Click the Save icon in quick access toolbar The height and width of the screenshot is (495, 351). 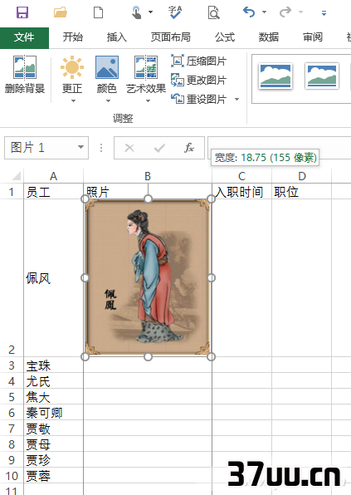point(22,12)
